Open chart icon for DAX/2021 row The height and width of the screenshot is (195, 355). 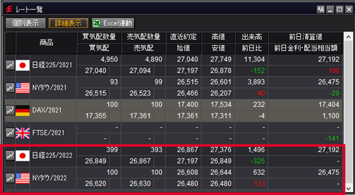point(10,110)
